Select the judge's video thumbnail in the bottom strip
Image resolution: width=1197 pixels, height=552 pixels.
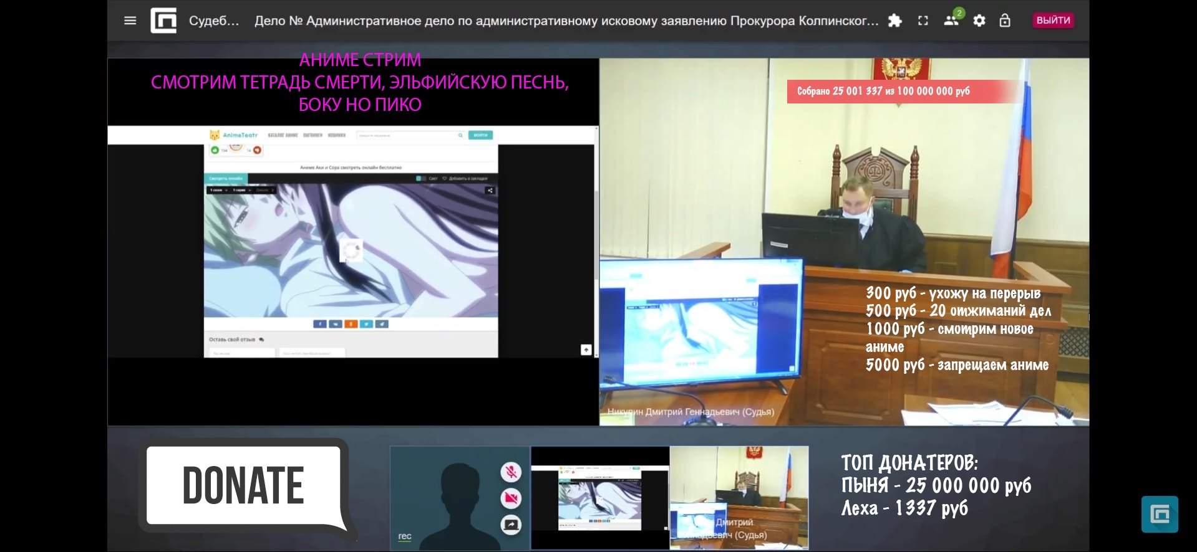click(x=739, y=497)
